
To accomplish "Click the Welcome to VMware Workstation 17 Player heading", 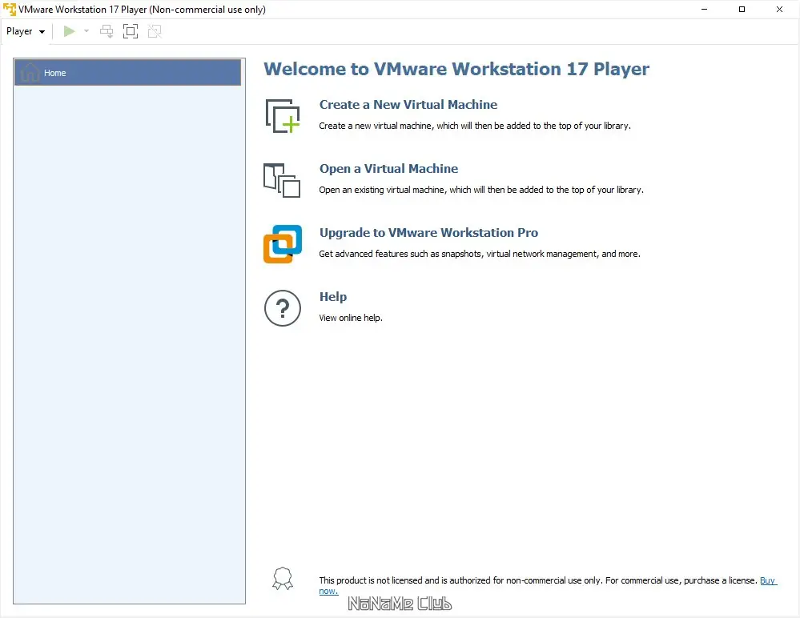I will tap(456, 69).
